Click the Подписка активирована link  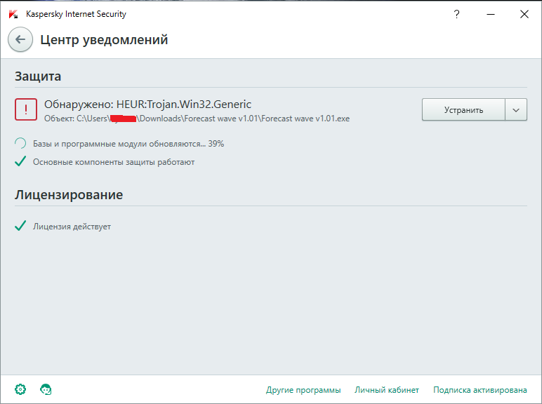click(x=480, y=390)
